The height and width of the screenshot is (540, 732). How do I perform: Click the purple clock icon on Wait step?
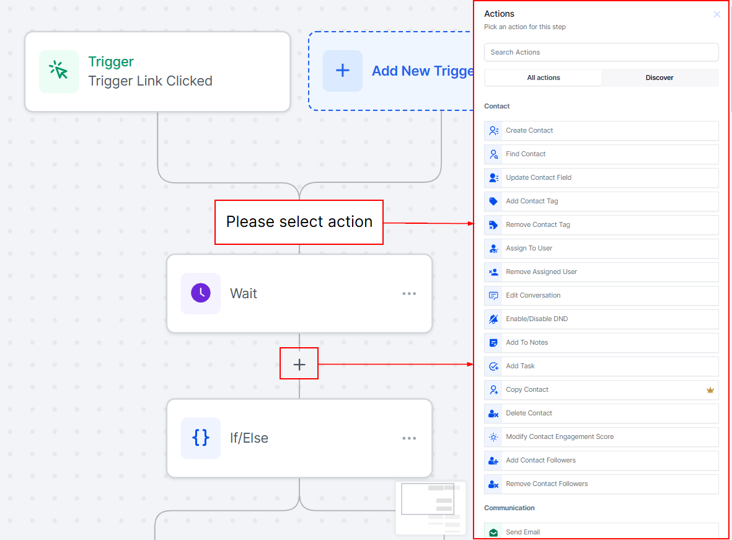201,293
